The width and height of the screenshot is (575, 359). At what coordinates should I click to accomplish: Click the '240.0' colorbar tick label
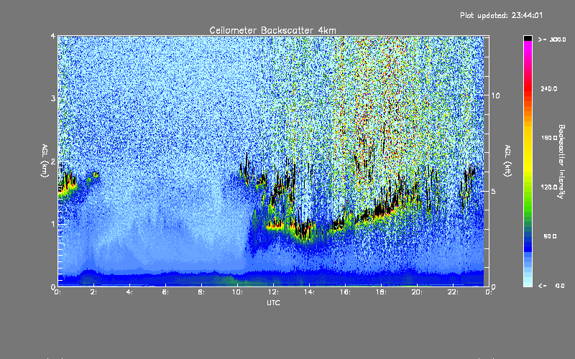coord(549,89)
